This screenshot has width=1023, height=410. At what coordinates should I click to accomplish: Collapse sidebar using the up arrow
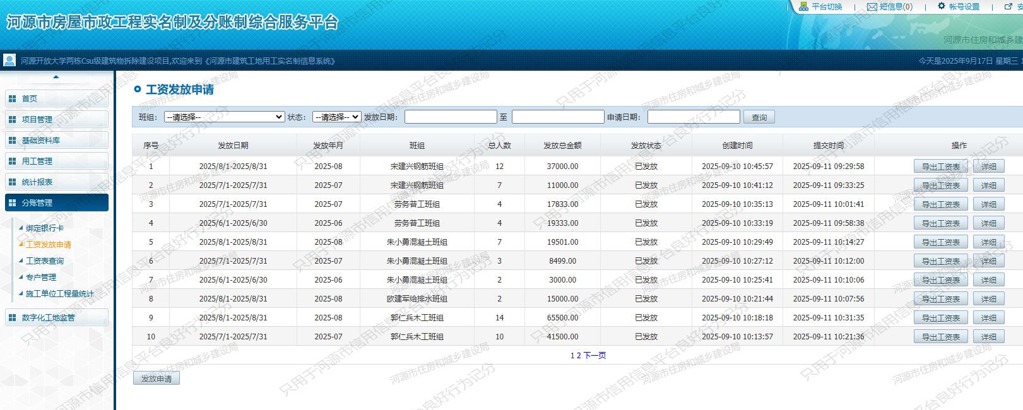pyautogui.click(x=56, y=77)
